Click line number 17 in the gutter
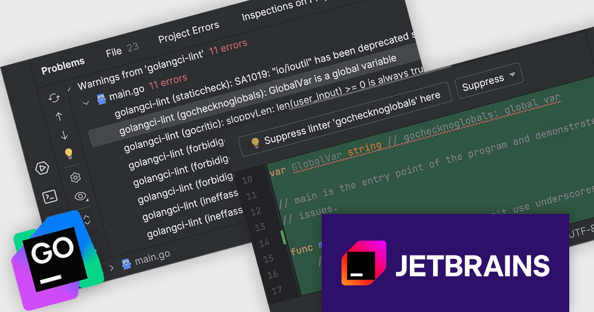Image resolution: width=594 pixels, height=312 pixels. 277,290
